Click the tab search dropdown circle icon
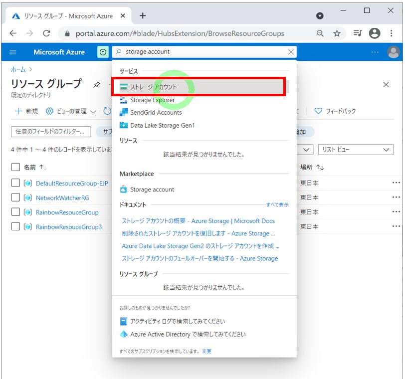This screenshot has width=405, height=379. (x=320, y=16)
